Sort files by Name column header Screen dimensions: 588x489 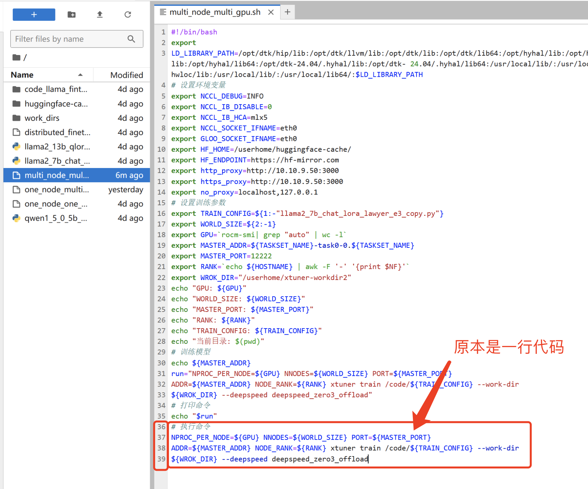(x=22, y=75)
